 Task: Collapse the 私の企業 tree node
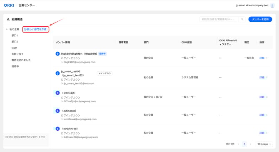click(7, 29)
